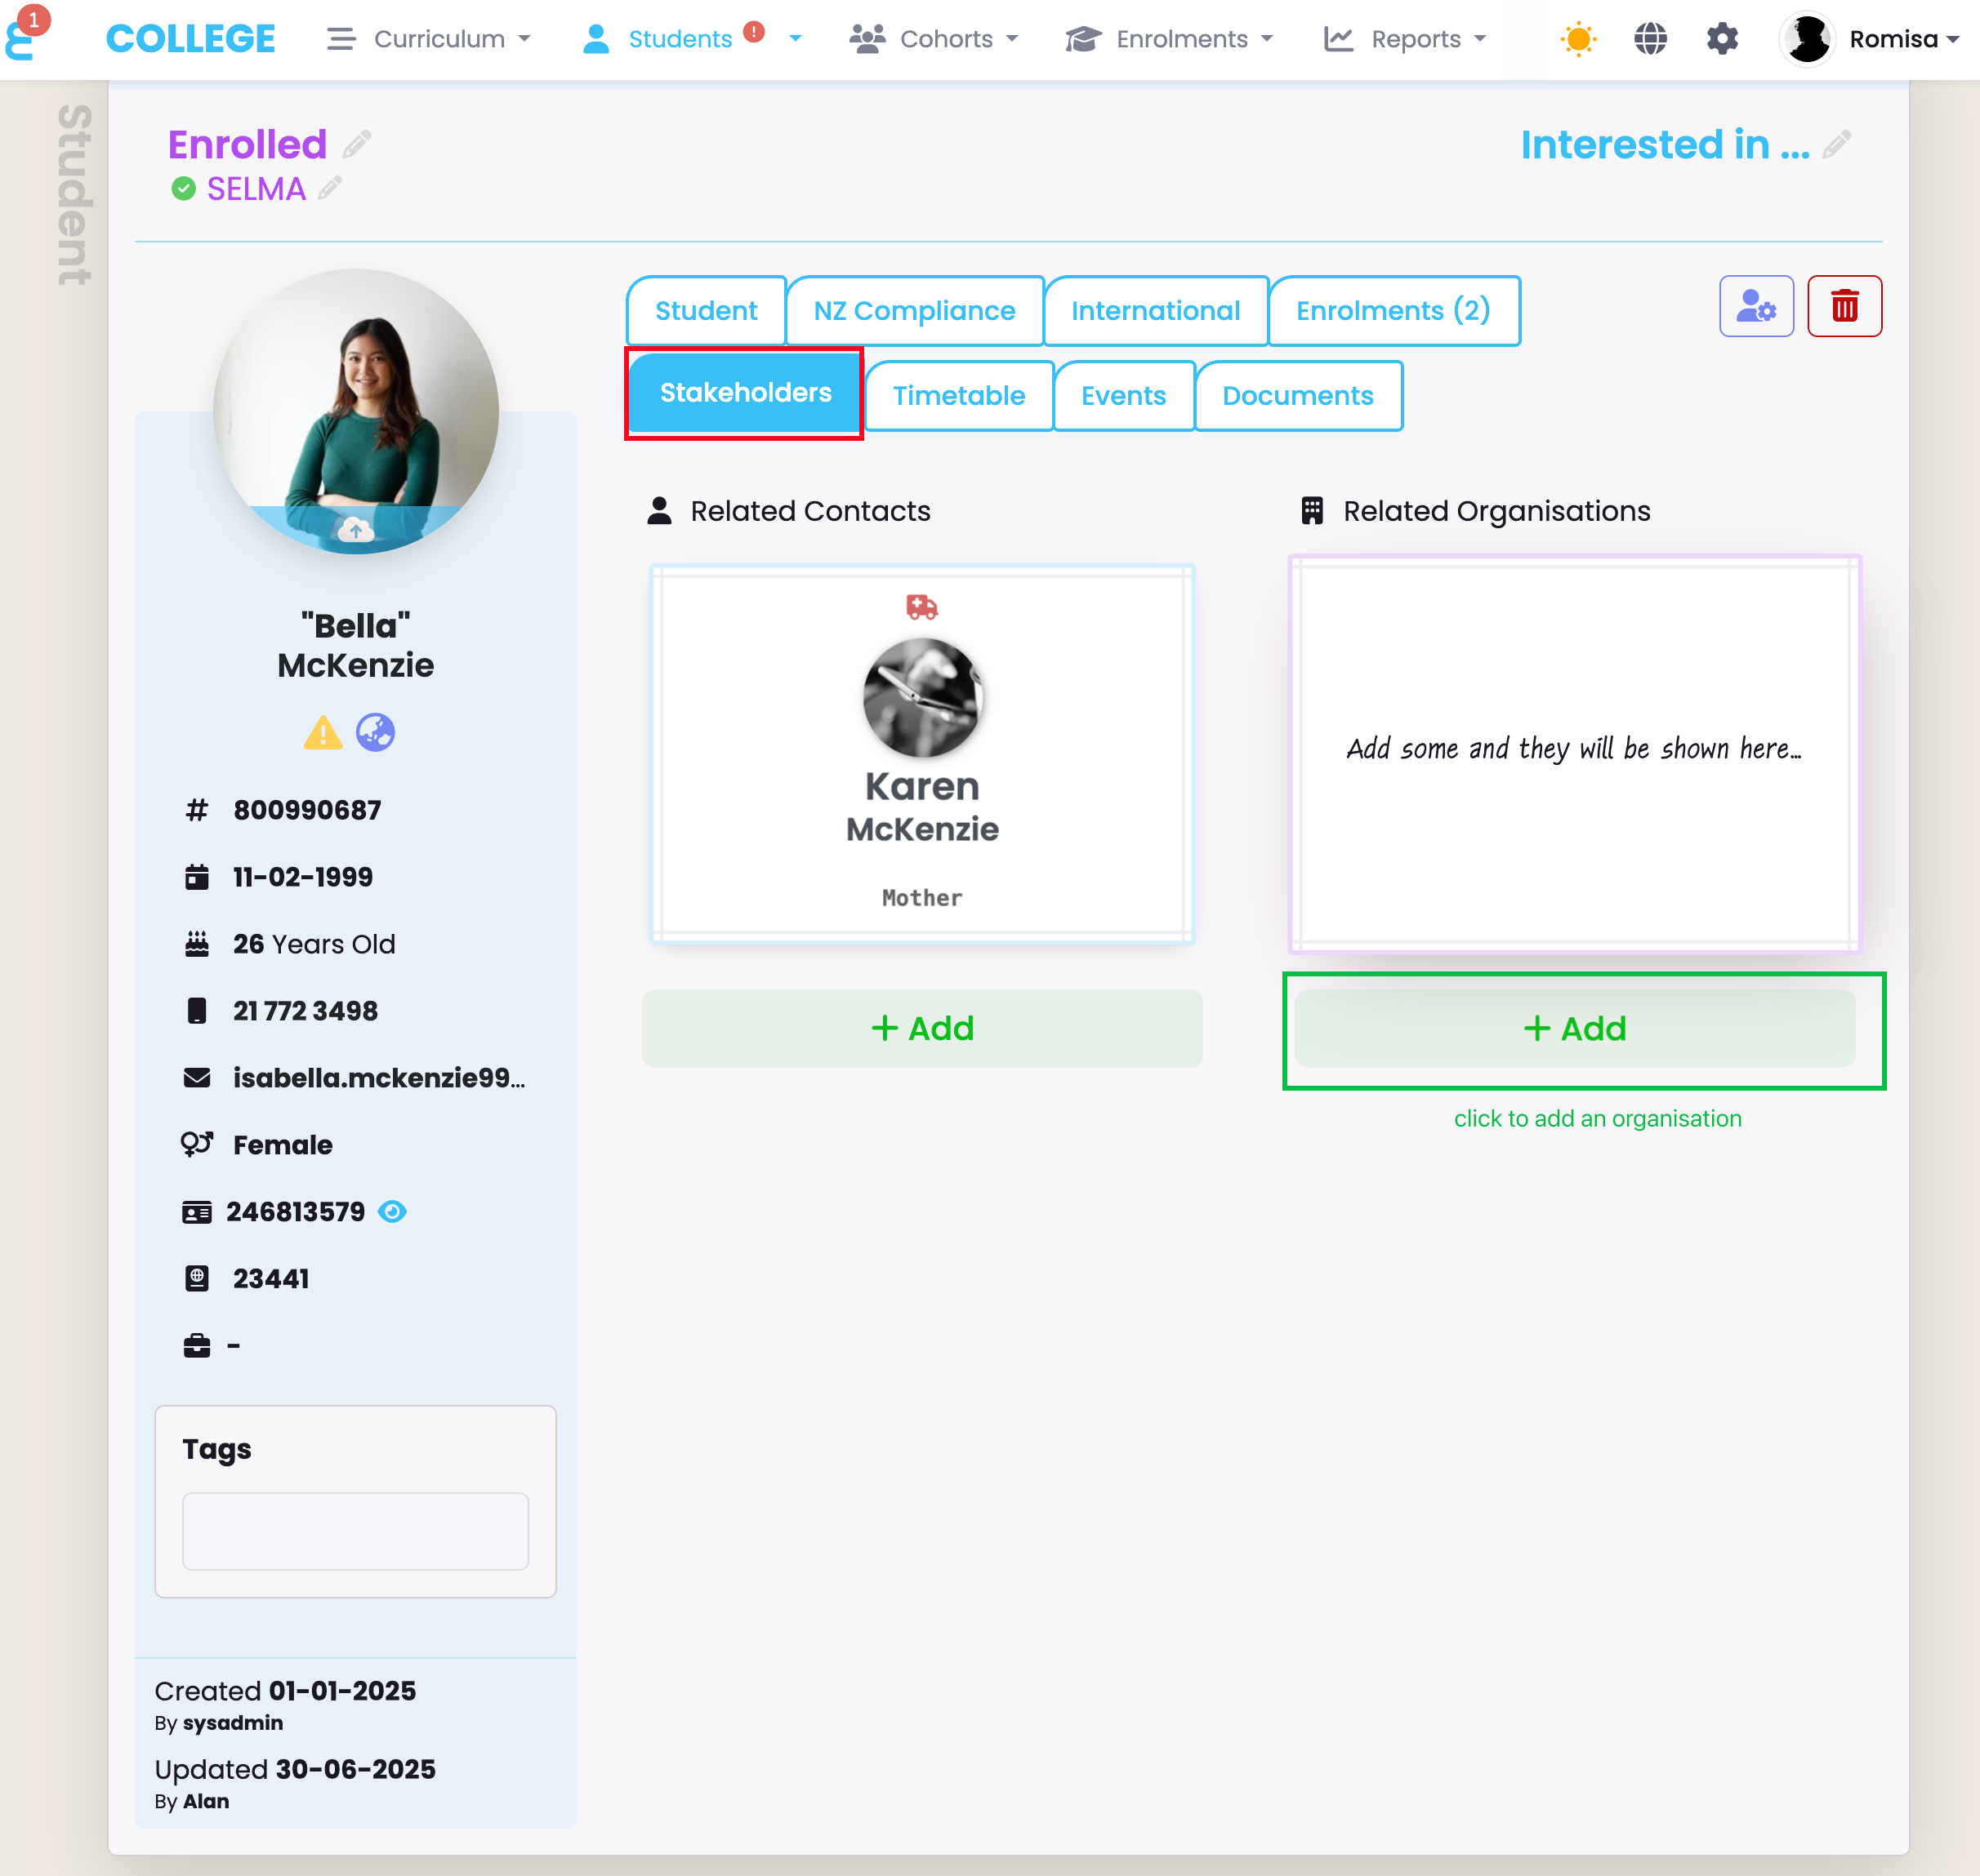Screen dimensions: 1980x1876
Task: Click the globe language icon in header
Action: pyautogui.click(x=1650, y=39)
